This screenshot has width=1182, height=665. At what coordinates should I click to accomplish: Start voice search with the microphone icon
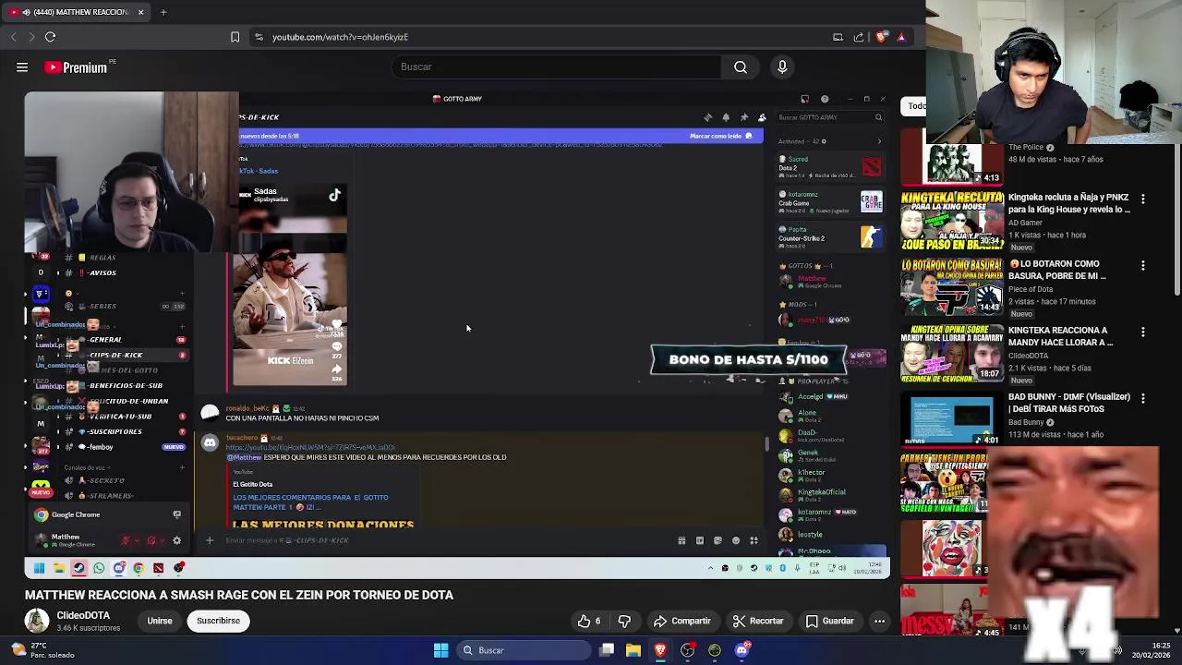(x=782, y=66)
